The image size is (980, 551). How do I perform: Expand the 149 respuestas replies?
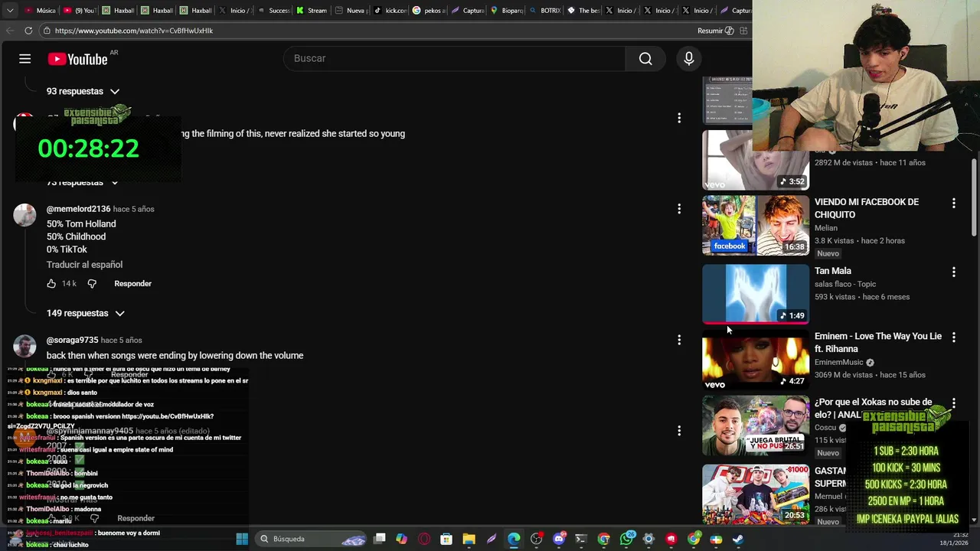pos(86,313)
